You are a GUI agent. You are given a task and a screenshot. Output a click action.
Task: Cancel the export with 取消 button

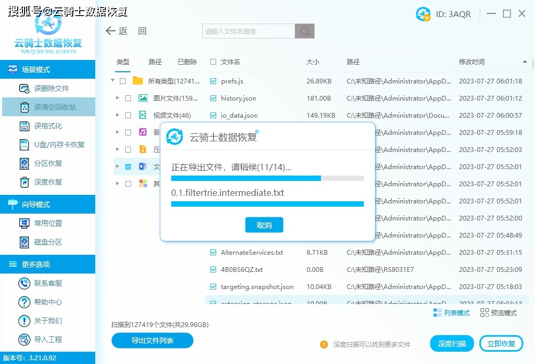(264, 225)
